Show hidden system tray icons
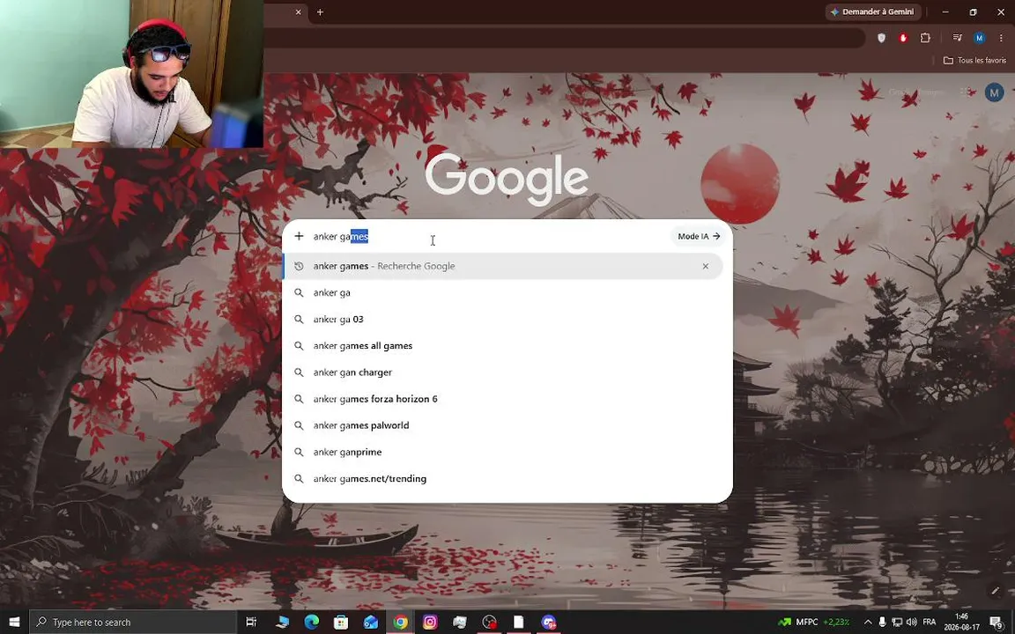The width and height of the screenshot is (1015, 634). click(867, 622)
